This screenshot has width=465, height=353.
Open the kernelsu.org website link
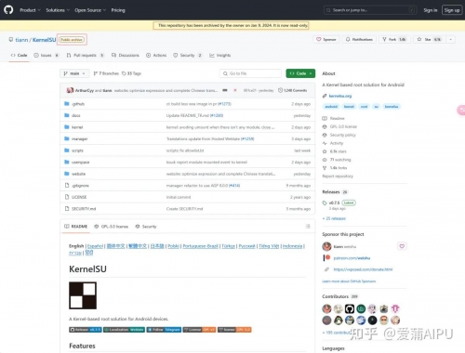(x=340, y=96)
